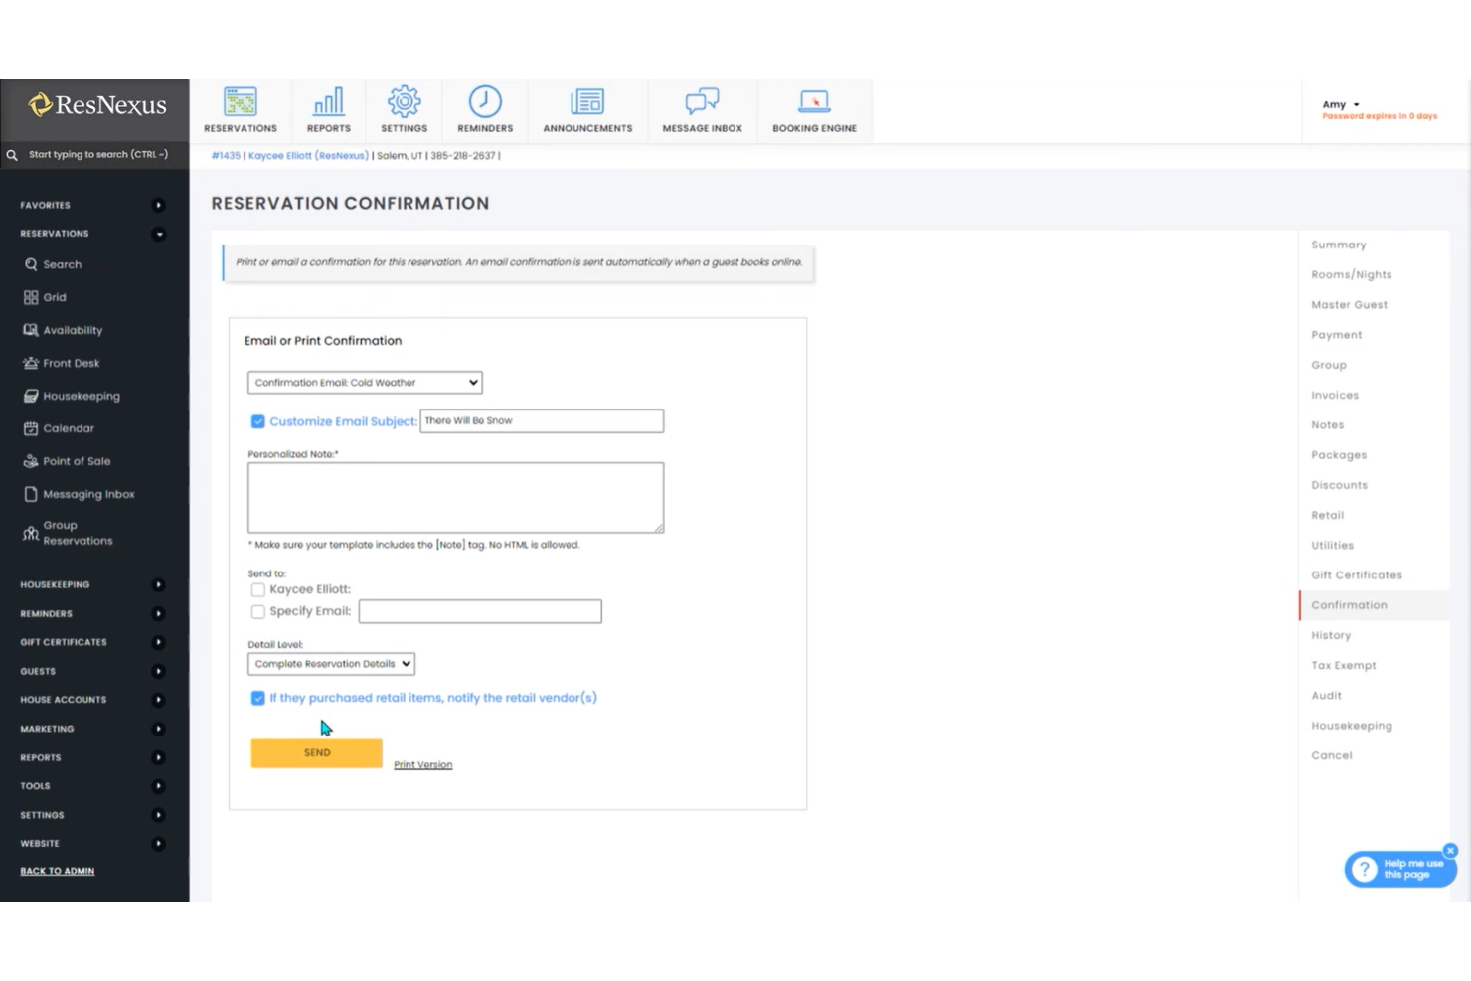Click the Send button
Viewport: 1471px width, 981px height.
point(316,752)
